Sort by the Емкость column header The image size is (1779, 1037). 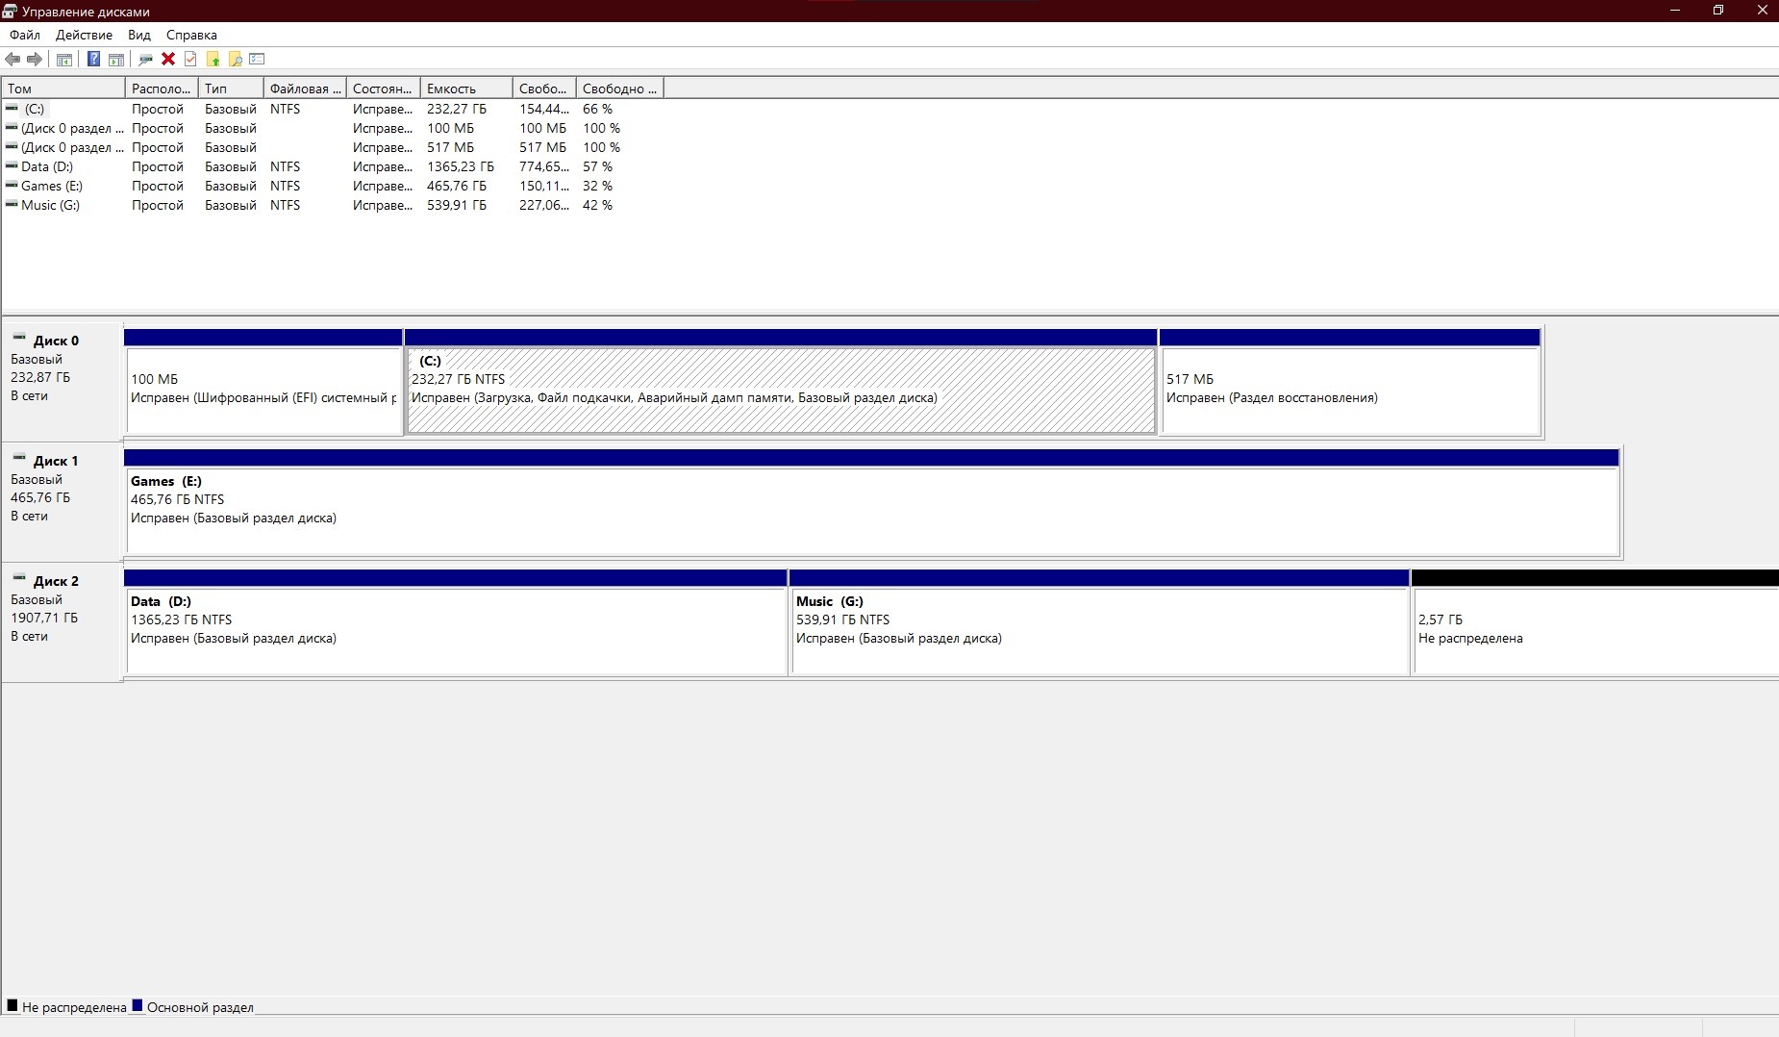466,89
